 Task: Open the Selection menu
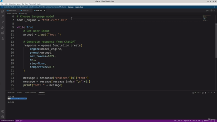(x=12, y=4)
